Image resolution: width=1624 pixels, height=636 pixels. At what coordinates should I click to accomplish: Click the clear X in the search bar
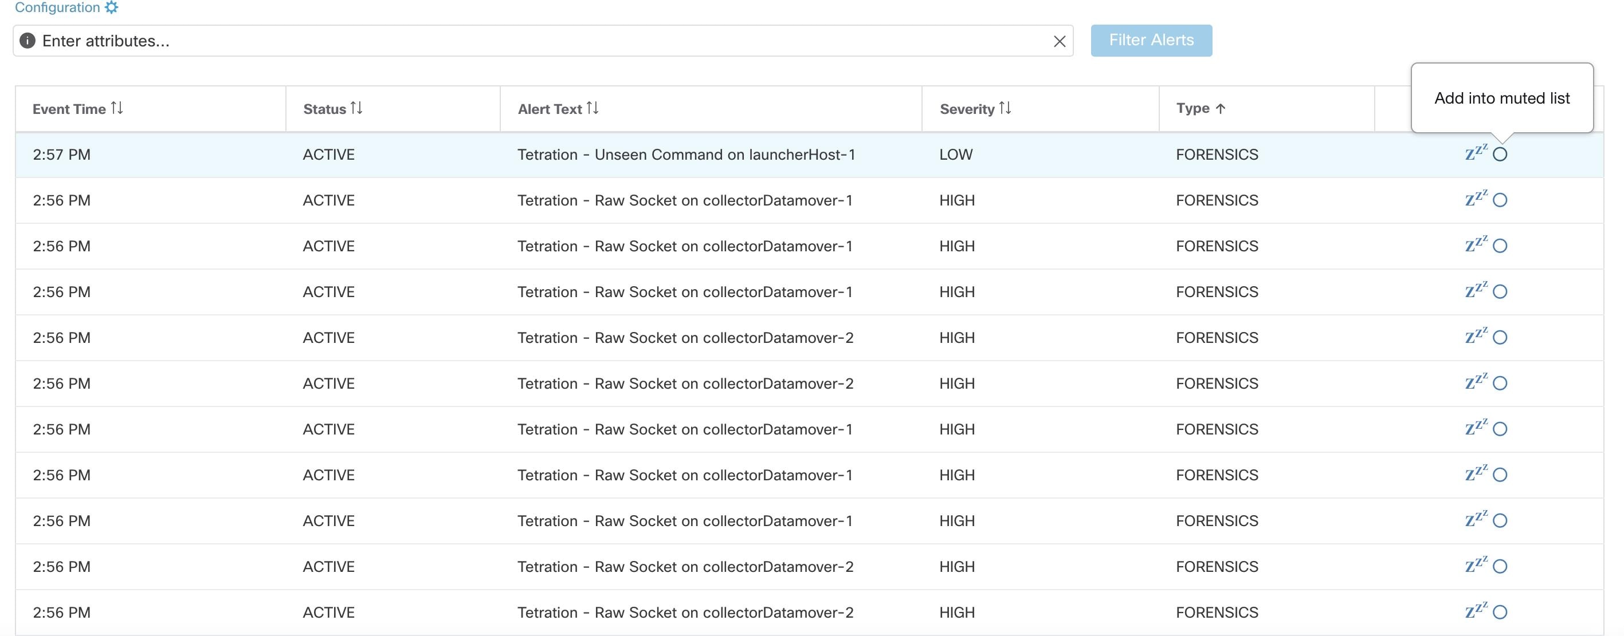click(x=1059, y=41)
